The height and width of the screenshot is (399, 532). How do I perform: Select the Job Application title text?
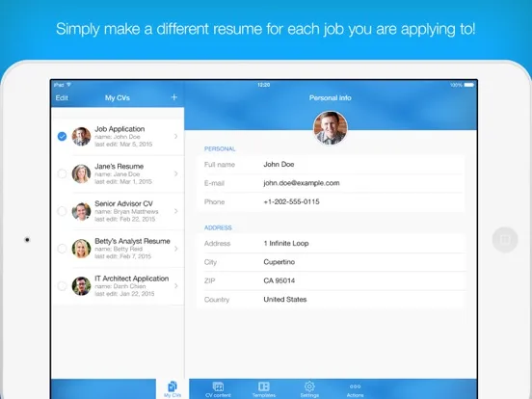click(120, 129)
